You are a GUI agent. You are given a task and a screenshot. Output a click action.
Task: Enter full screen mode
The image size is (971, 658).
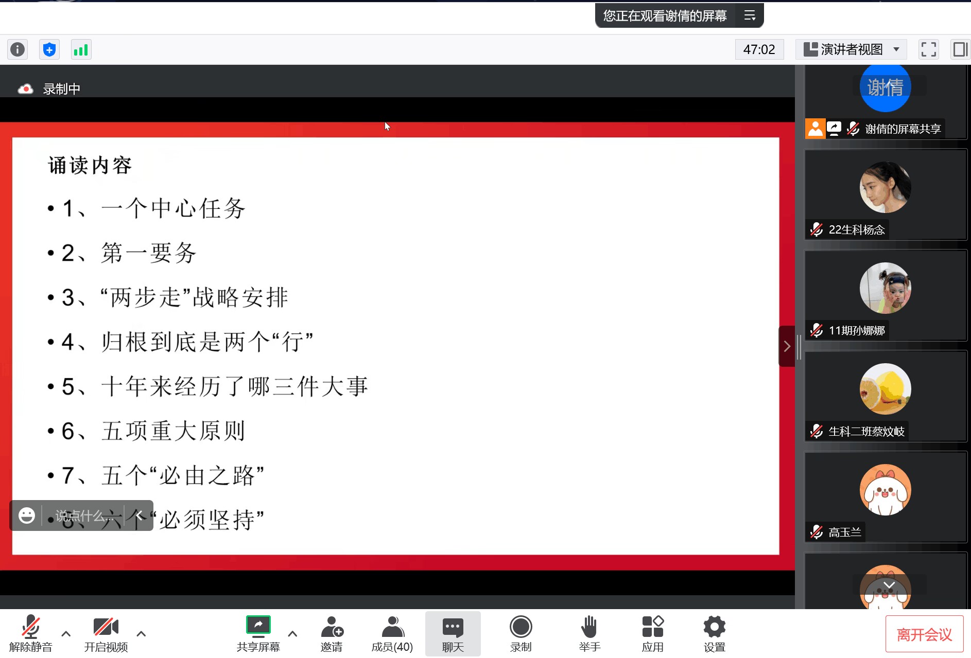click(x=928, y=49)
